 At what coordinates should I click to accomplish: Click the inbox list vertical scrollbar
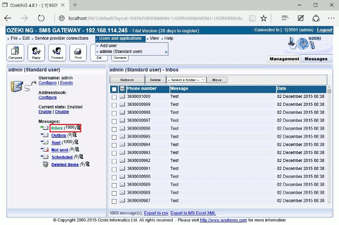click(x=329, y=145)
